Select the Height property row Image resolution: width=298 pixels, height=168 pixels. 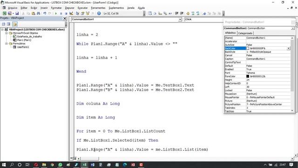(257, 80)
